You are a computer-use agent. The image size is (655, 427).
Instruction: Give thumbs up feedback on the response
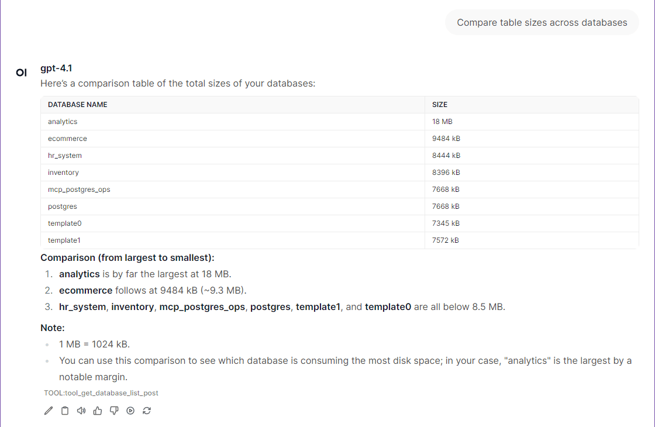coord(97,411)
